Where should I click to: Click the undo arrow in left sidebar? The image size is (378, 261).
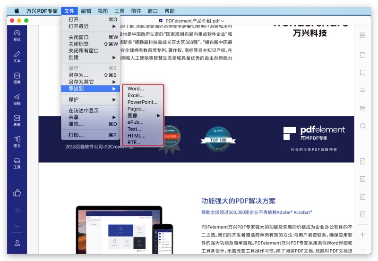[x=17, y=210]
